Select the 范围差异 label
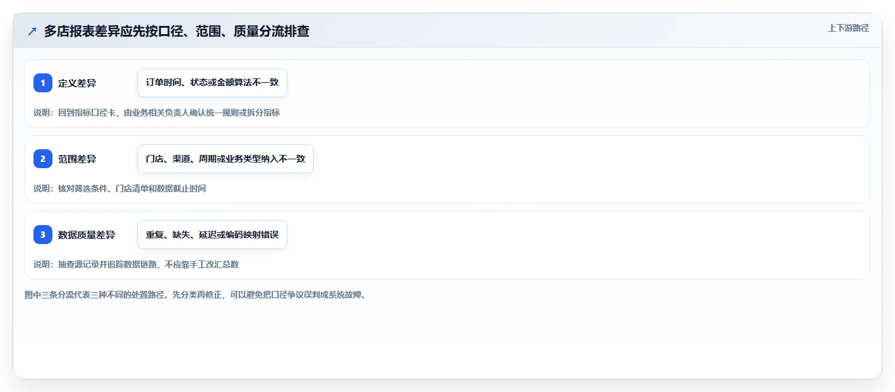 [x=77, y=159]
